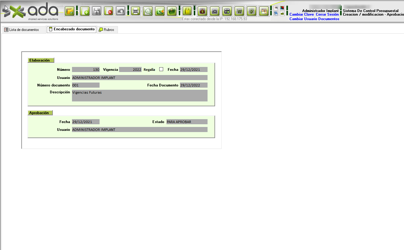Select the Encabezado documento tab
This screenshot has width=404, height=250.
[72, 29]
